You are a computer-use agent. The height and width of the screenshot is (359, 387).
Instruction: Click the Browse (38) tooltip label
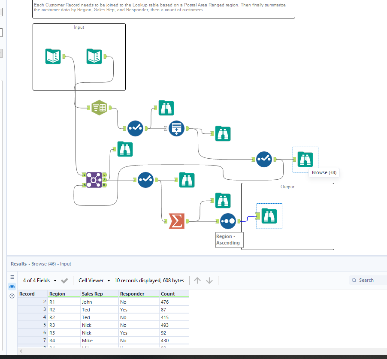[324, 172]
